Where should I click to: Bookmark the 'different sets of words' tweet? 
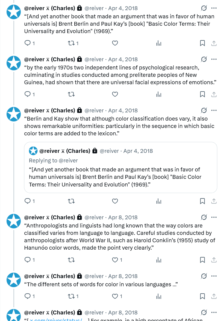tap(202, 296)
